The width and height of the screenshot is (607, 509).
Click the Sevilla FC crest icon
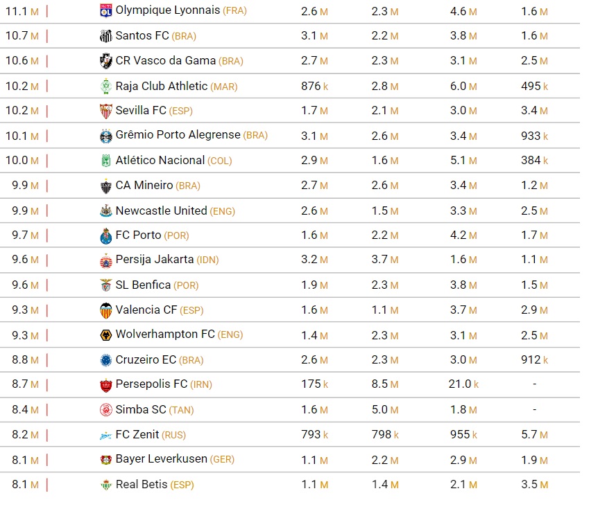106,111
